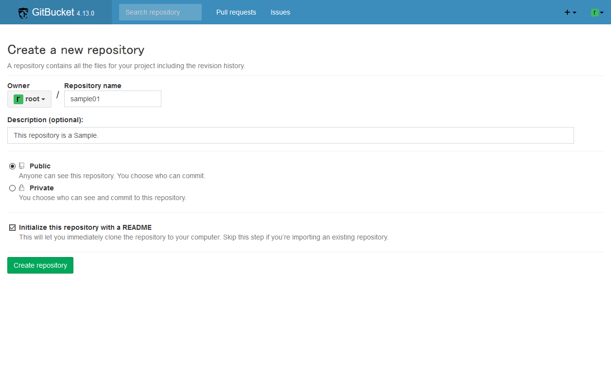Go to Pull requests

point(236,12)
